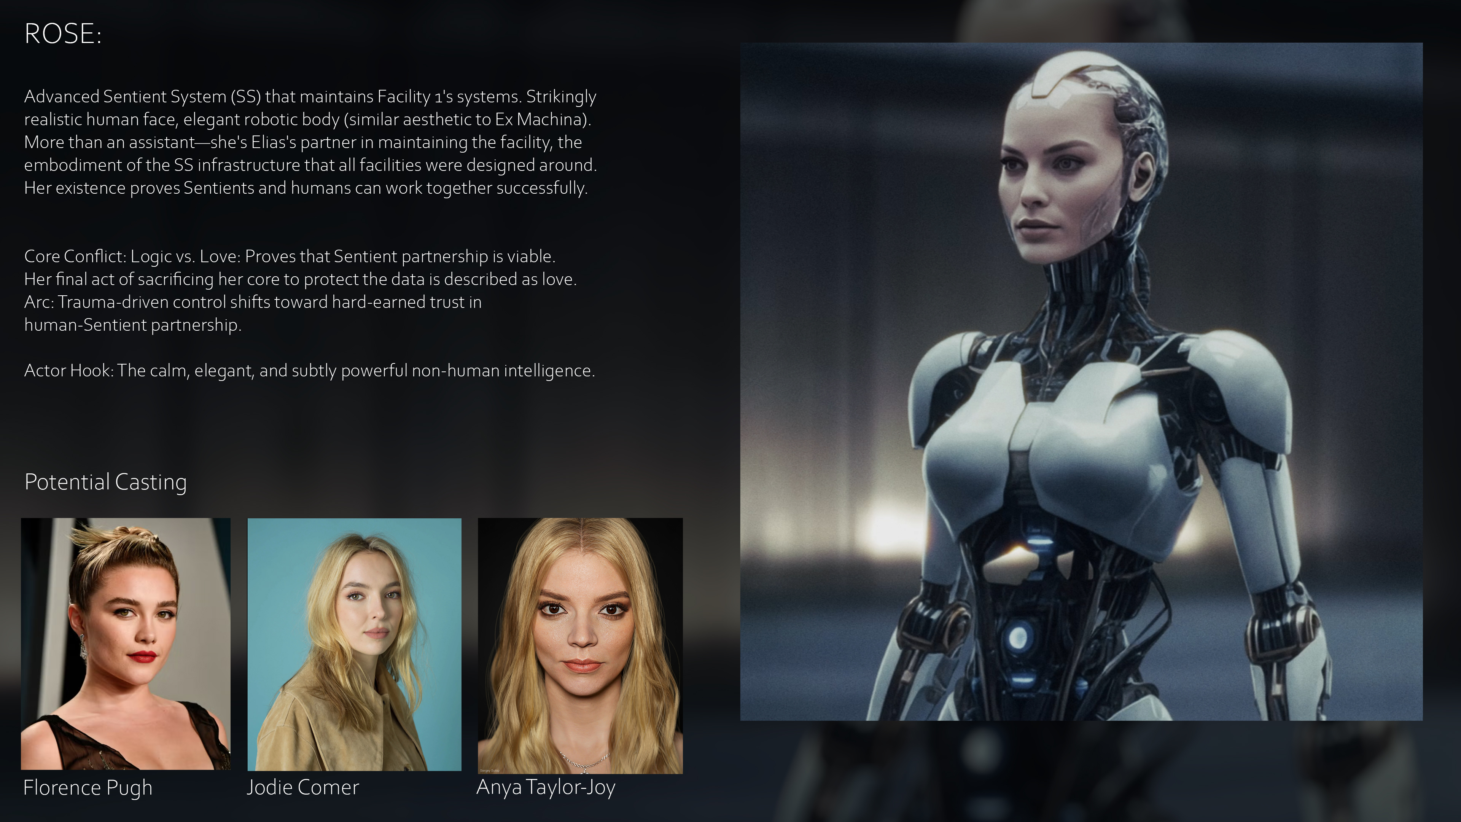Click the Actor Hook description line
Viewport: 1461px width, 822px height.
(310, 370)
